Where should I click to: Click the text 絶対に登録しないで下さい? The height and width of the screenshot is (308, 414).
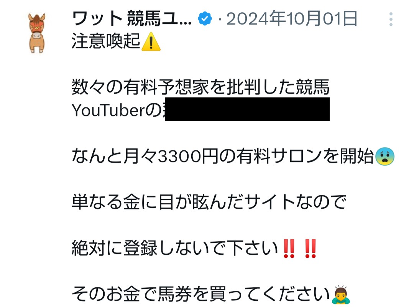175,248
